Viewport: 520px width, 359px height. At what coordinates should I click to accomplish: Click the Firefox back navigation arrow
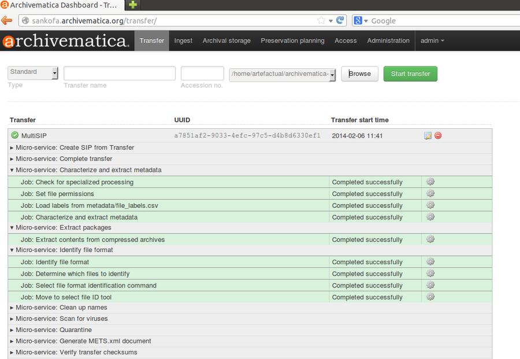pos(7,19)
